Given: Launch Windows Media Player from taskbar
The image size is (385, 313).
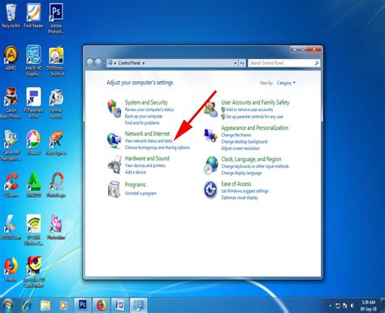Looking at the screenshot, I should click(x=63, y=306).
